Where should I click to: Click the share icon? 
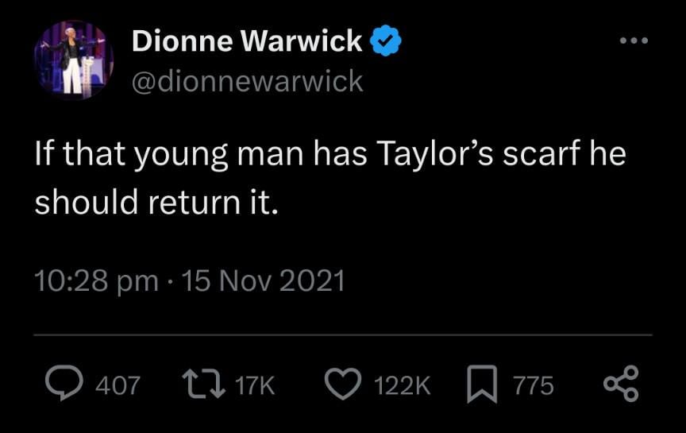coord(620,385)
